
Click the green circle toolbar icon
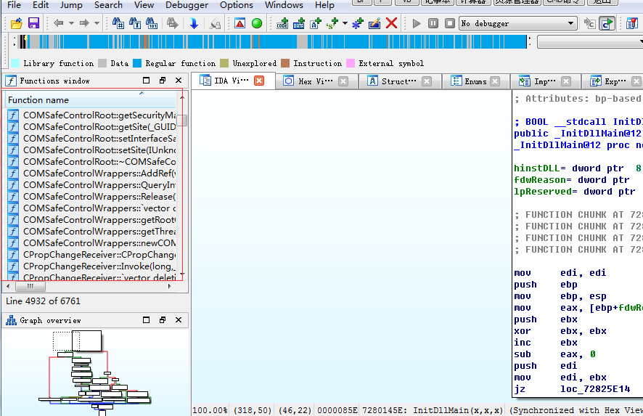click(257, 23)
